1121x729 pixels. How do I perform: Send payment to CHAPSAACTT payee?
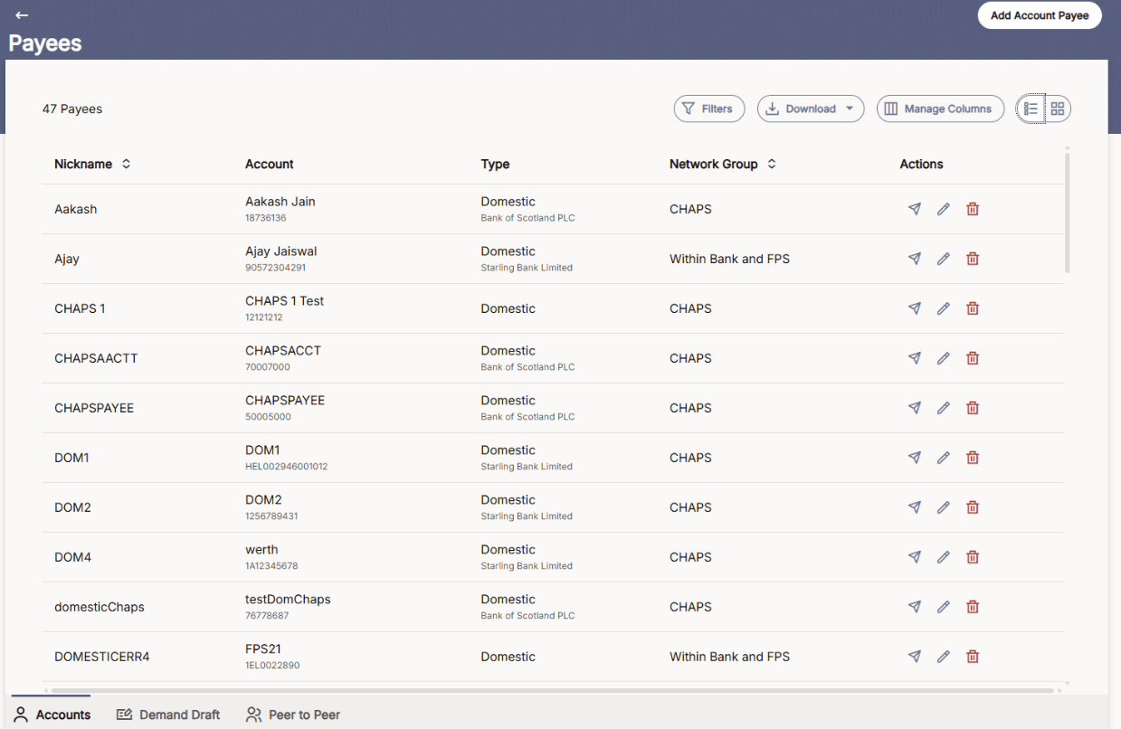[915, 358]
